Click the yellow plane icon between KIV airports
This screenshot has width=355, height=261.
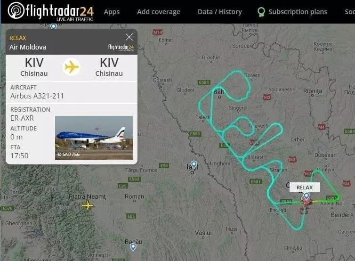click(x=71, y=67)
